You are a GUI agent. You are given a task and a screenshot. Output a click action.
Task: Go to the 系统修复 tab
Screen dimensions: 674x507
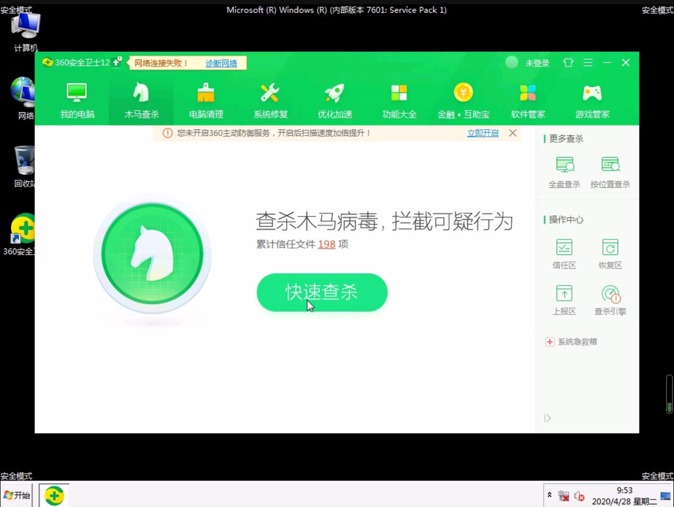pyautogui.click(x=270, y=101)
